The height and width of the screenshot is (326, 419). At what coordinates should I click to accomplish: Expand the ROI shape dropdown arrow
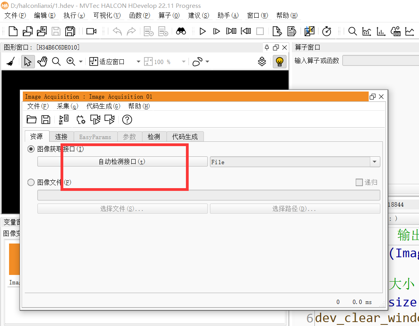[207, 62]
